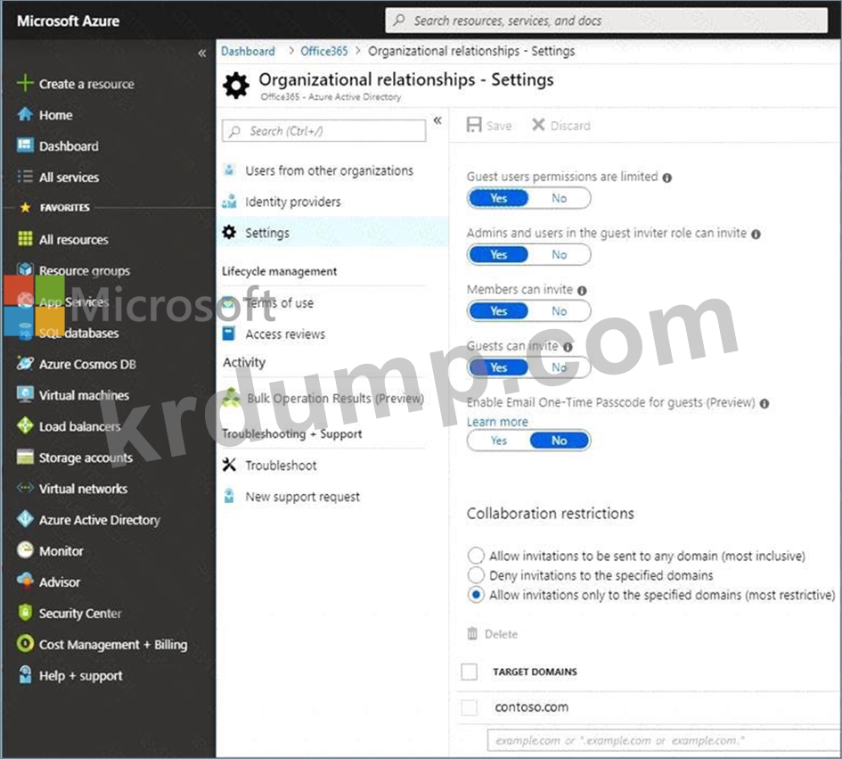Open Storage accounts from sidebar icon
Screen dimensions: 842x759
tap(24, 458)
